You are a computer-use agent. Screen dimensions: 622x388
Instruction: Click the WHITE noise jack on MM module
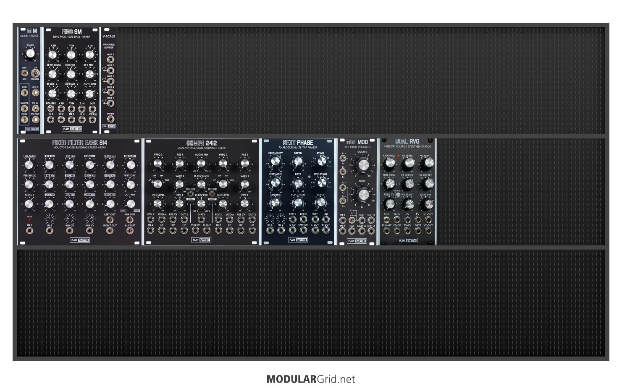click(24, 109)
